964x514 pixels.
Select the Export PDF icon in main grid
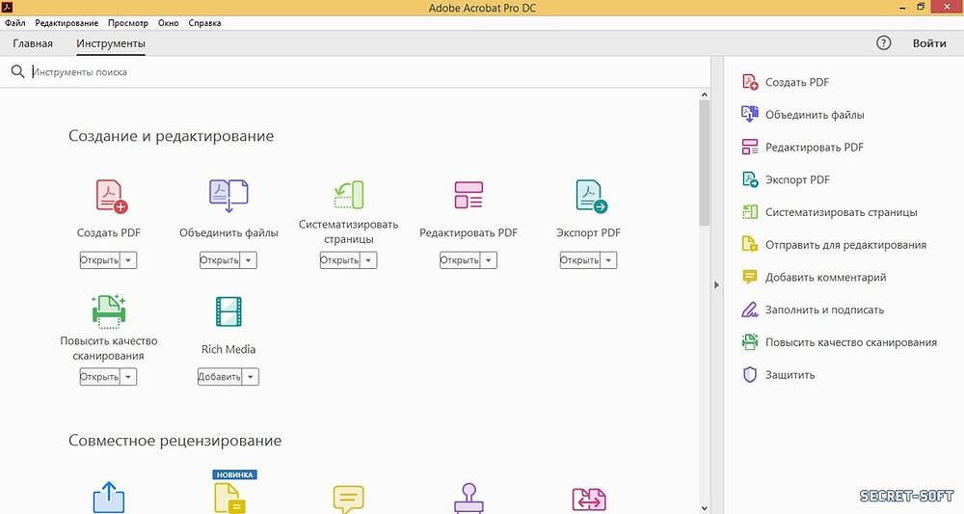tap(592, 196)
